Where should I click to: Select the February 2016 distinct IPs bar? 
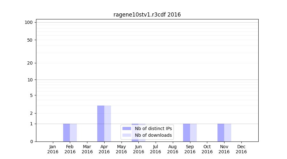point(66,133)
